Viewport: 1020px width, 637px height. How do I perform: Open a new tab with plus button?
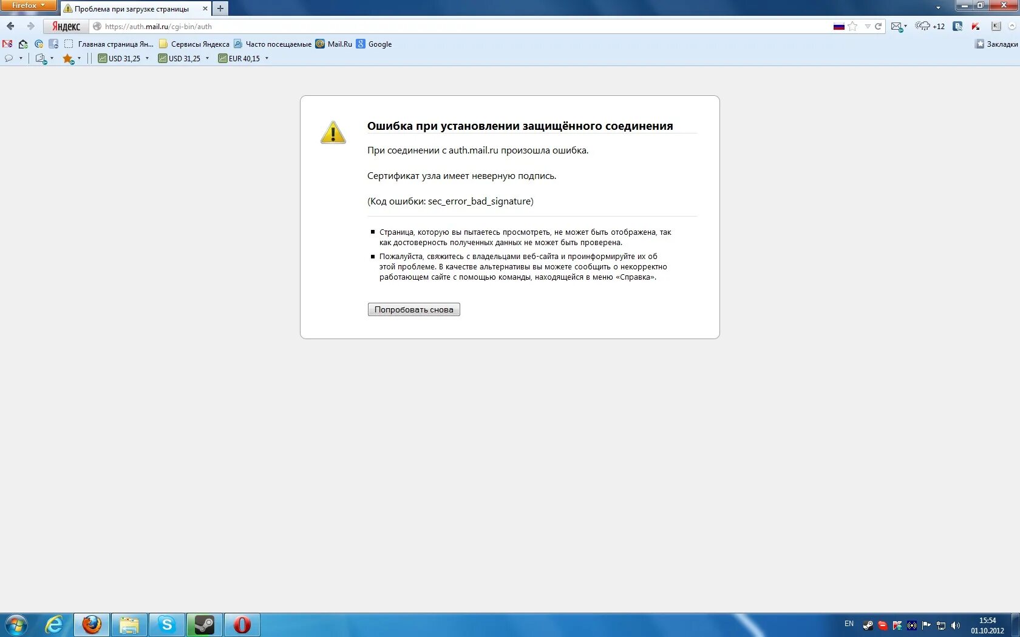point(220,8)
